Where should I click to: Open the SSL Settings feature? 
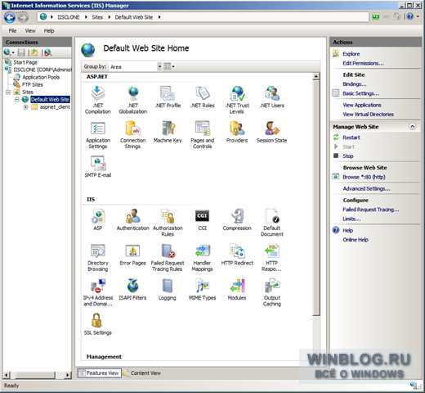(98, 324)
